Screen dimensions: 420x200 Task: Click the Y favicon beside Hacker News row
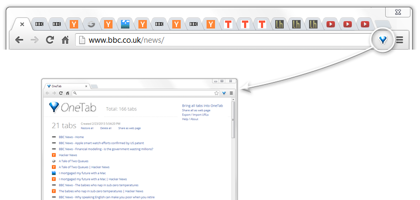[54, 155]
